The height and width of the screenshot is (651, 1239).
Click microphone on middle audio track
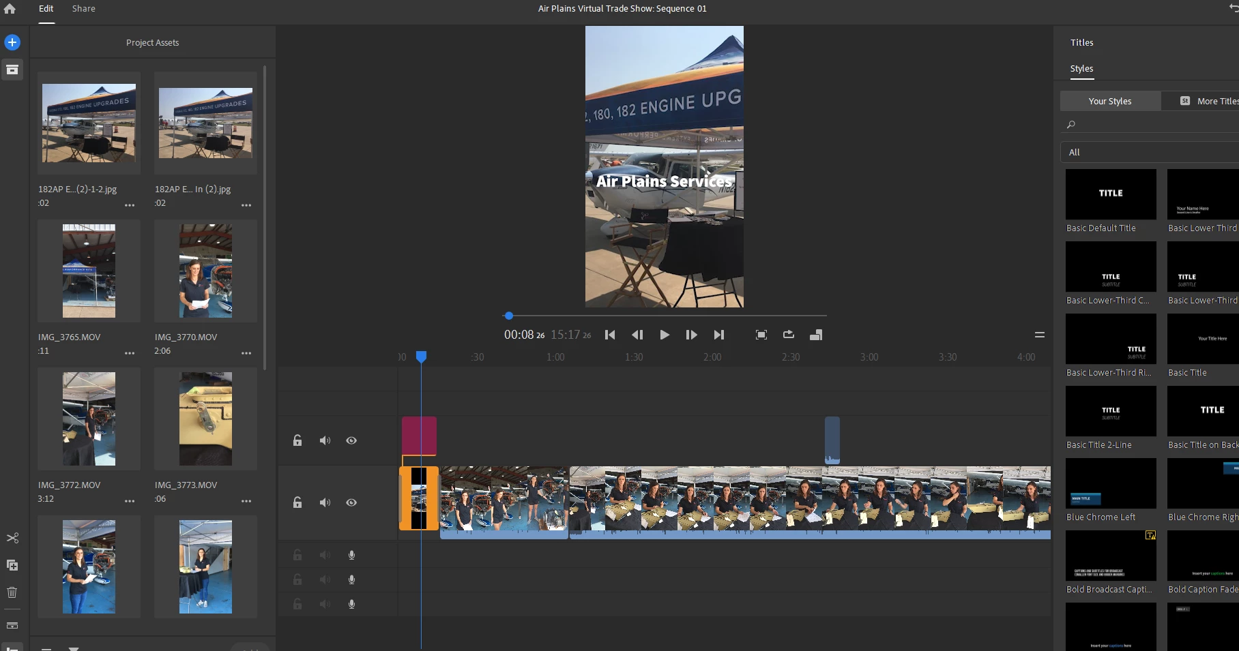click(351, 579)
